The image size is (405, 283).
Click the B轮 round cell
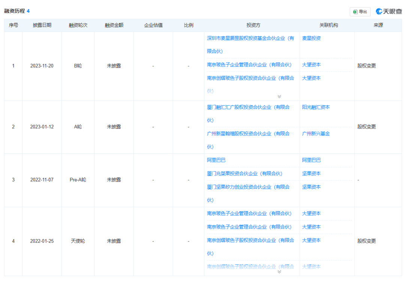click(x=78, y=66)
